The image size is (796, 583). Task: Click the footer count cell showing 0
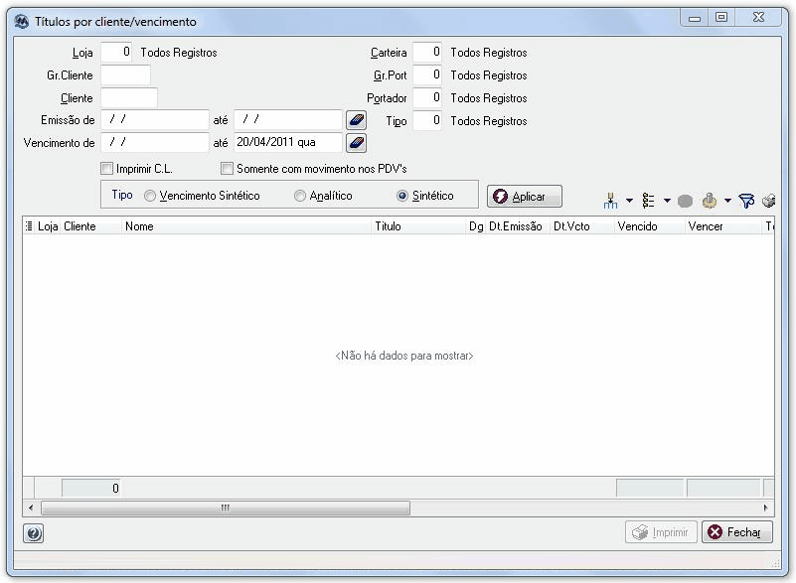[90, 488]
